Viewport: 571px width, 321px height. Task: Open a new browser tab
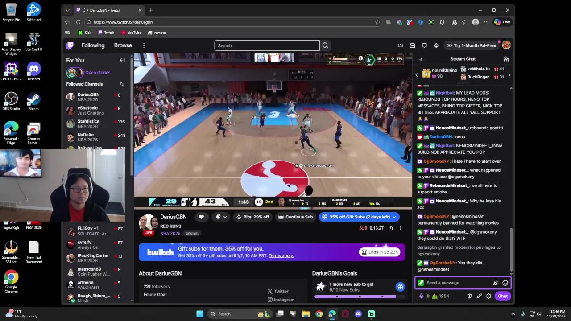point(151,10)
